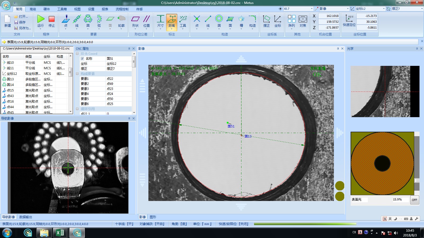Collapse the 构成要素 property group

[x=77, y=74]
